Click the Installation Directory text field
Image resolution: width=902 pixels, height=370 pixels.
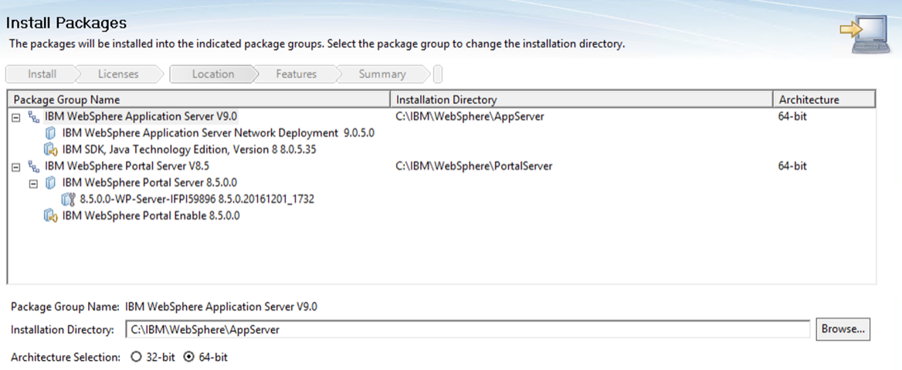(x=467, y=330)
